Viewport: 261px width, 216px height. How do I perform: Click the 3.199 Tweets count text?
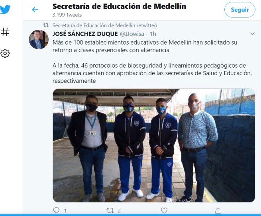(67, 15)
